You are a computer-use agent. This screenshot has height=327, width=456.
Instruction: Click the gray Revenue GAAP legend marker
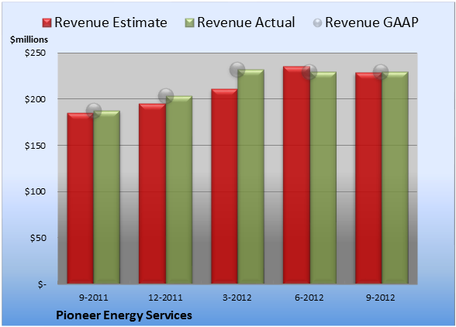(317, 22)
